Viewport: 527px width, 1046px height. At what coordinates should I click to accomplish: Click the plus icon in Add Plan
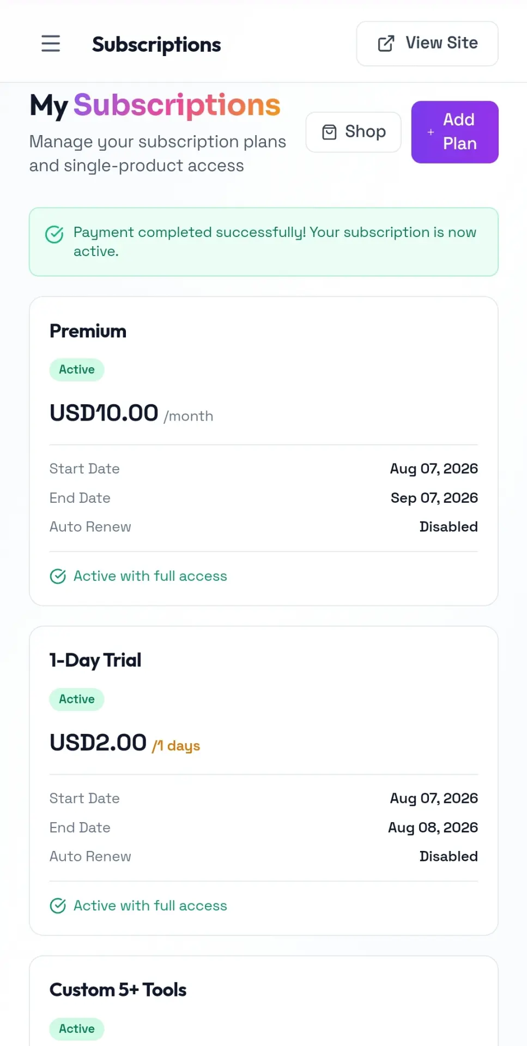tap(431, 132)
